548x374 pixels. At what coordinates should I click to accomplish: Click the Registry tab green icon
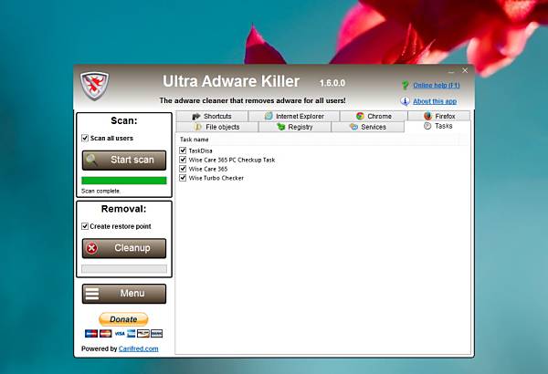(281, 127)
